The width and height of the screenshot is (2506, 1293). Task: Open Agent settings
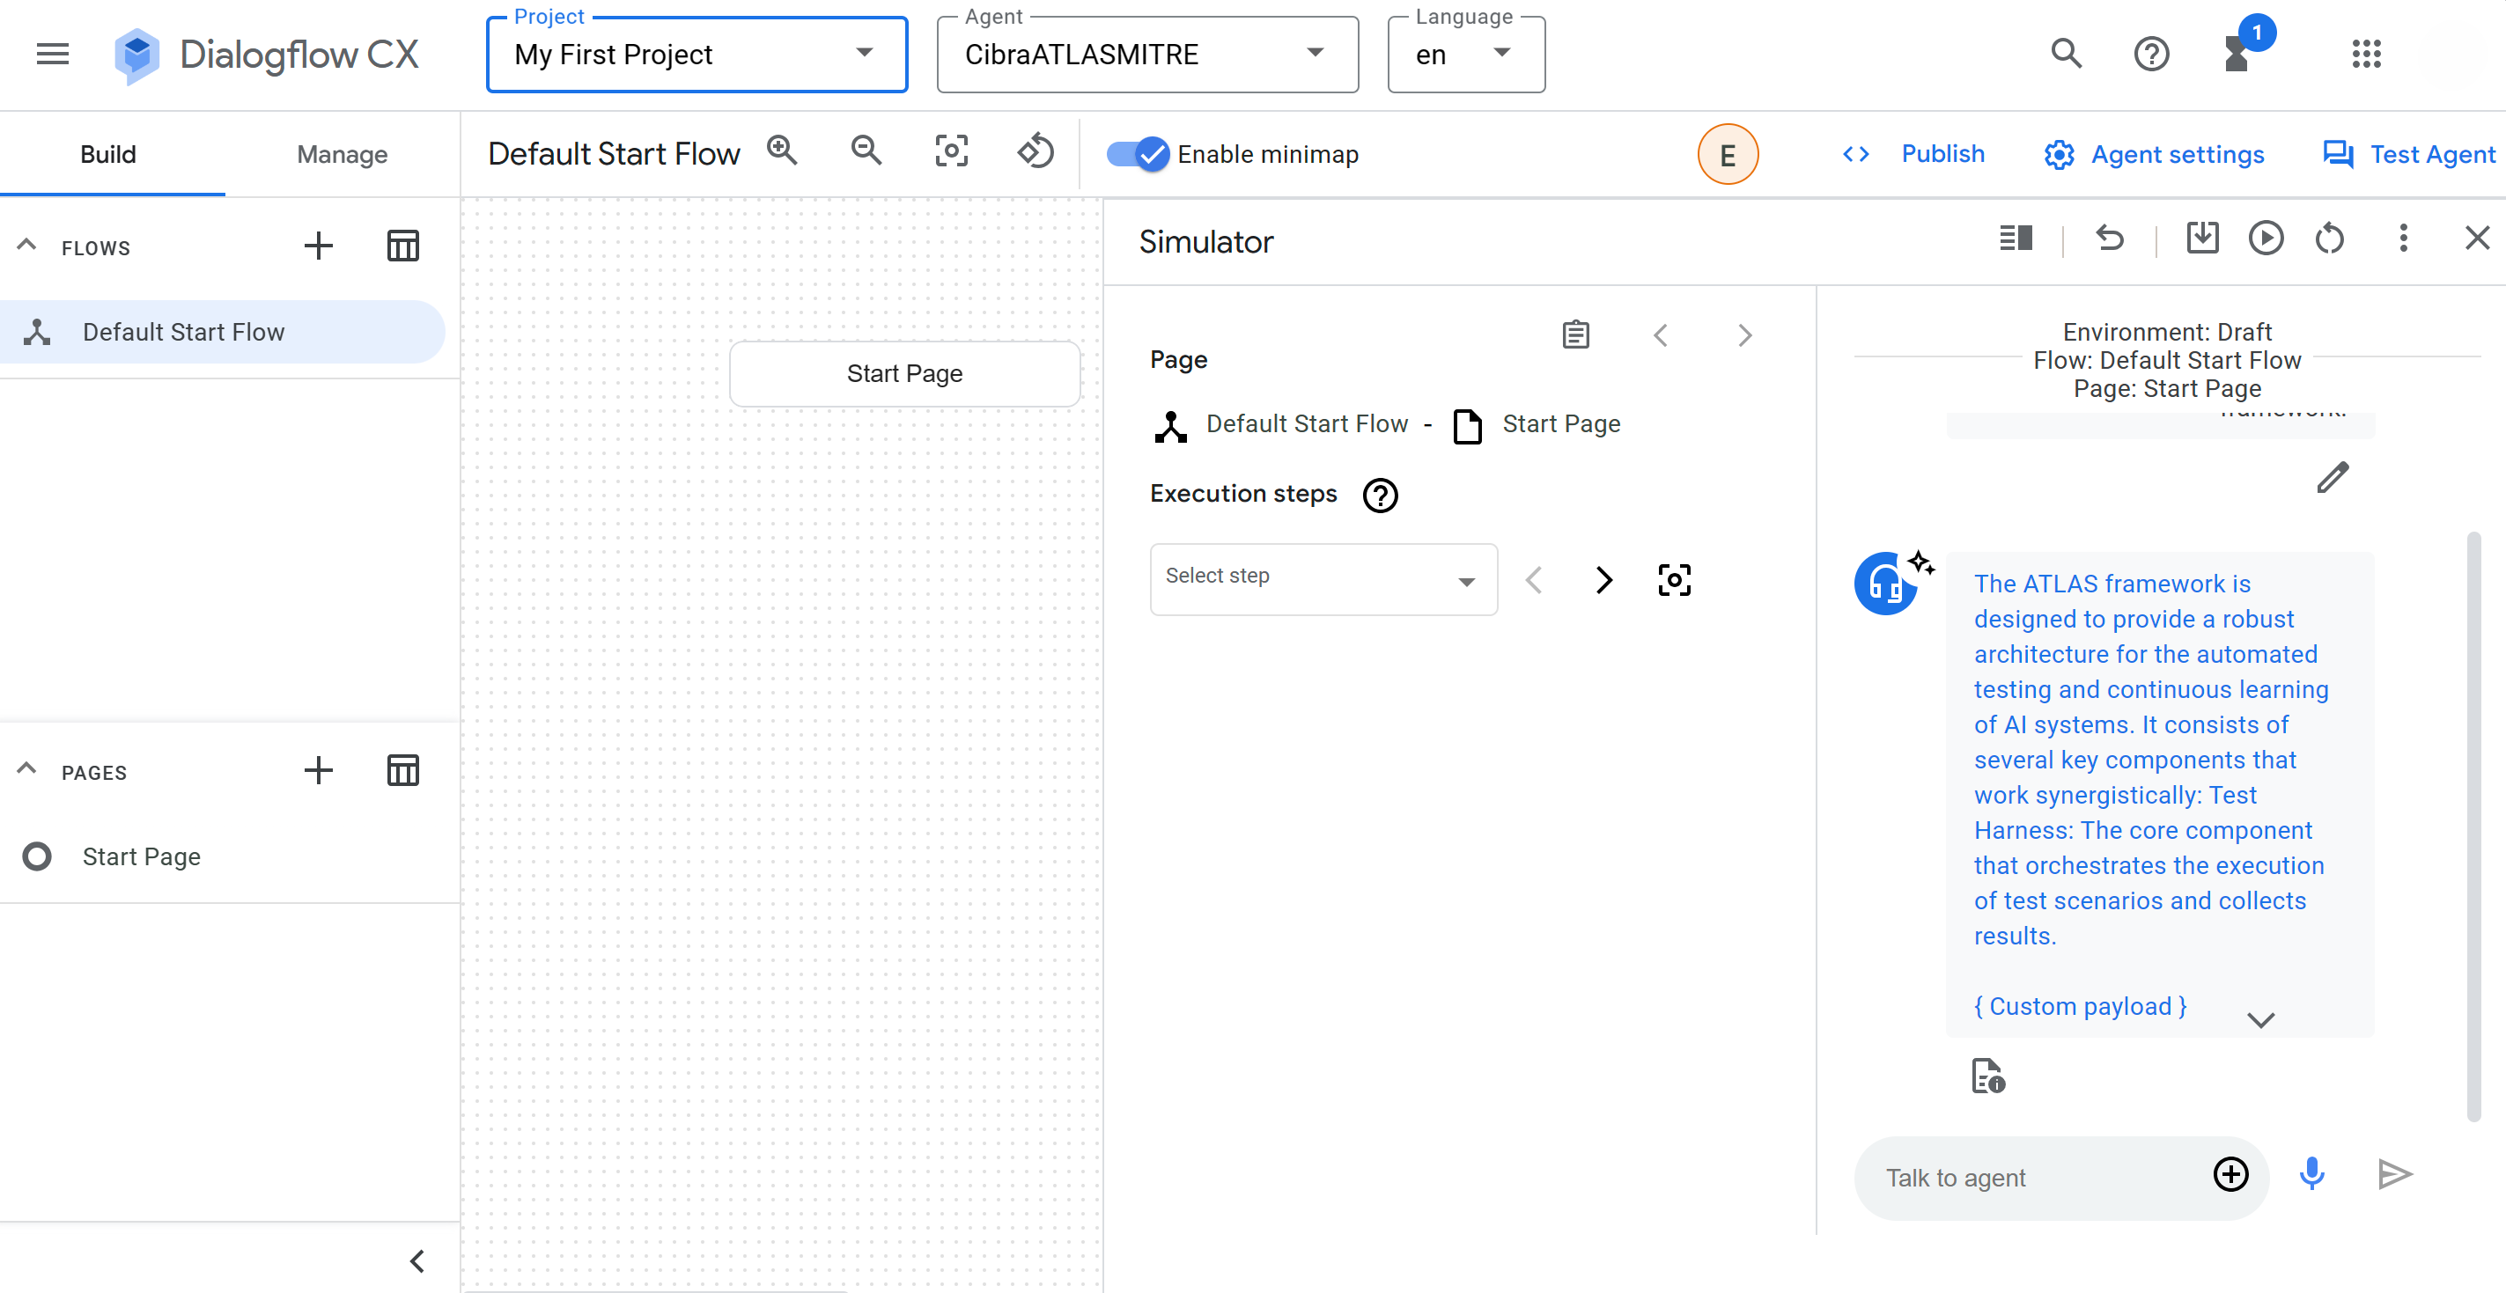[2178, 155]
